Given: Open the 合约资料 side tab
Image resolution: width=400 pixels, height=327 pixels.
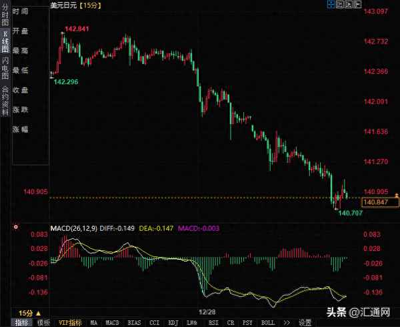Looking at the screenshot, I should (6, 100).
